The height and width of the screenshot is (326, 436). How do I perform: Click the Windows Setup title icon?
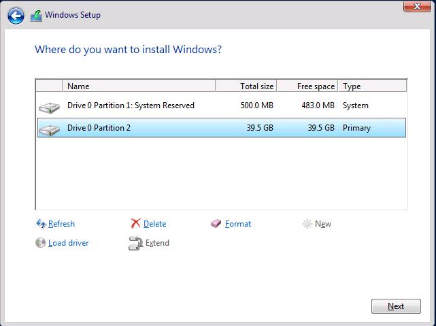pos(36,16)
